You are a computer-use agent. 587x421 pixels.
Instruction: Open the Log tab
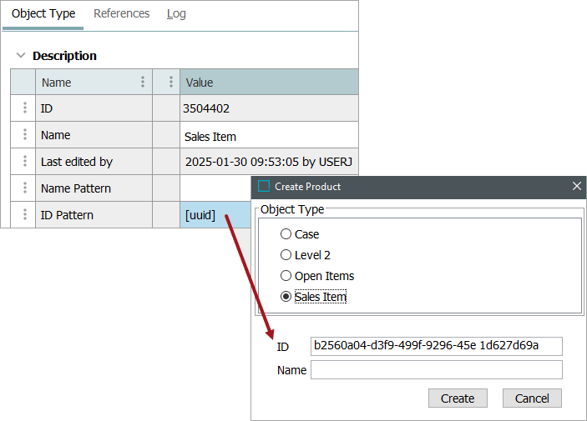coord(176,13)
